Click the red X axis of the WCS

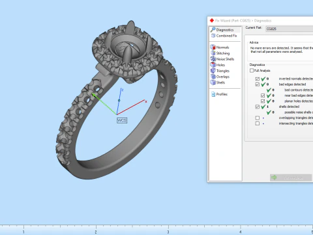132,107
